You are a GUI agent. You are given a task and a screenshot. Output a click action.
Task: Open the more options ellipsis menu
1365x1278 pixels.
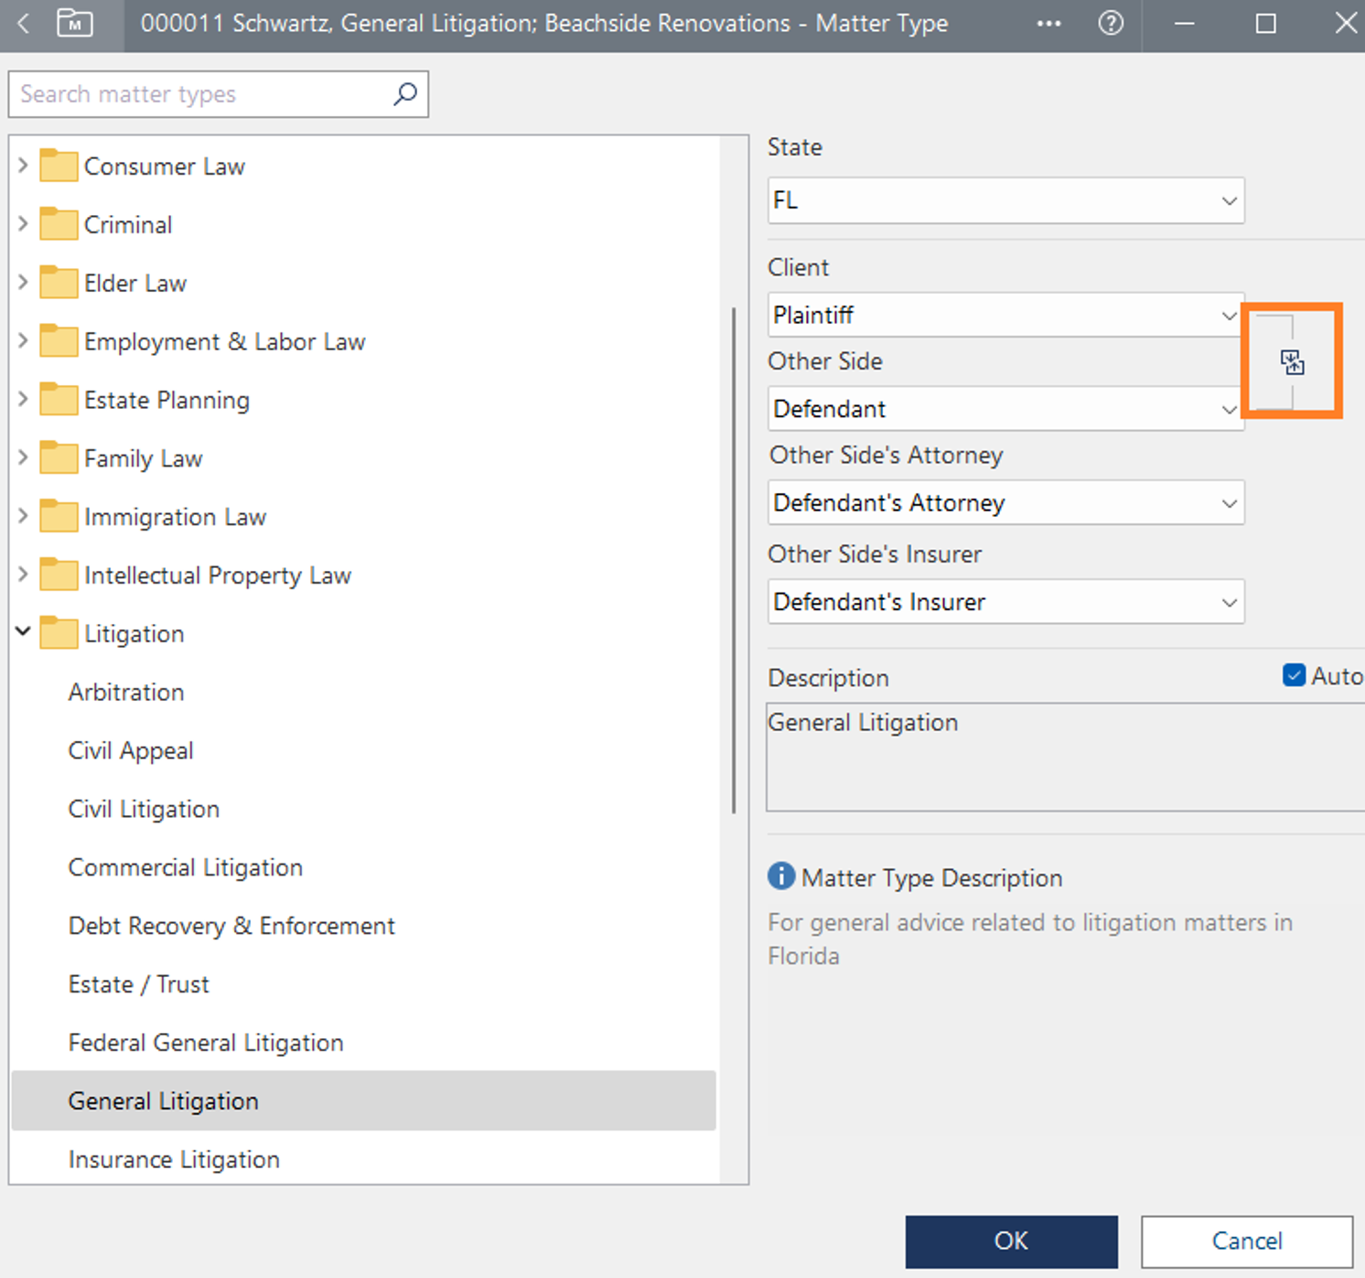[1048, 24]
